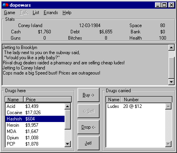Viewport: 177px width, 153px height.
Task: Select Heroin in Drugs here list
Action: click(35, 125)
